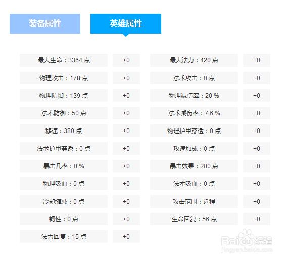Pick the 物理吸血：0 点 cell
Screen dimensions: 289x260
(x=64, y=184)
